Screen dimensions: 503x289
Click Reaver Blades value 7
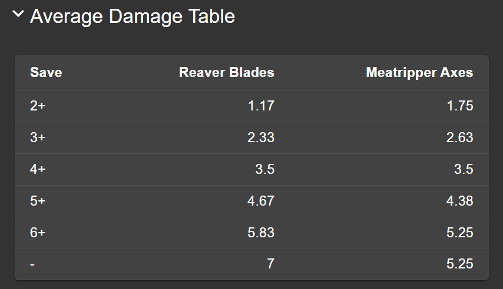tap(270, 264)
